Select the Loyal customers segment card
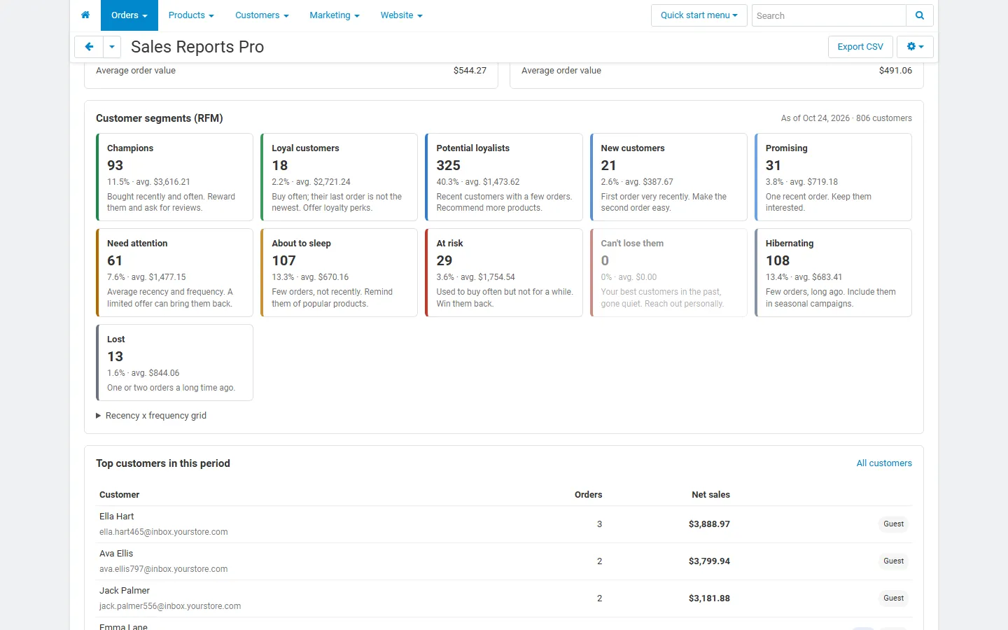The width and height of the screenshot is (1008, 630). click(339, 177)
